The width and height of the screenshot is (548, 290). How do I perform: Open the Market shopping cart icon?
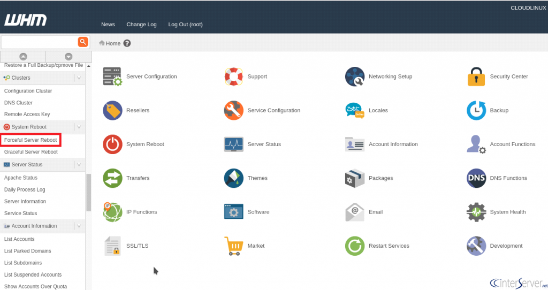[233, 246]
